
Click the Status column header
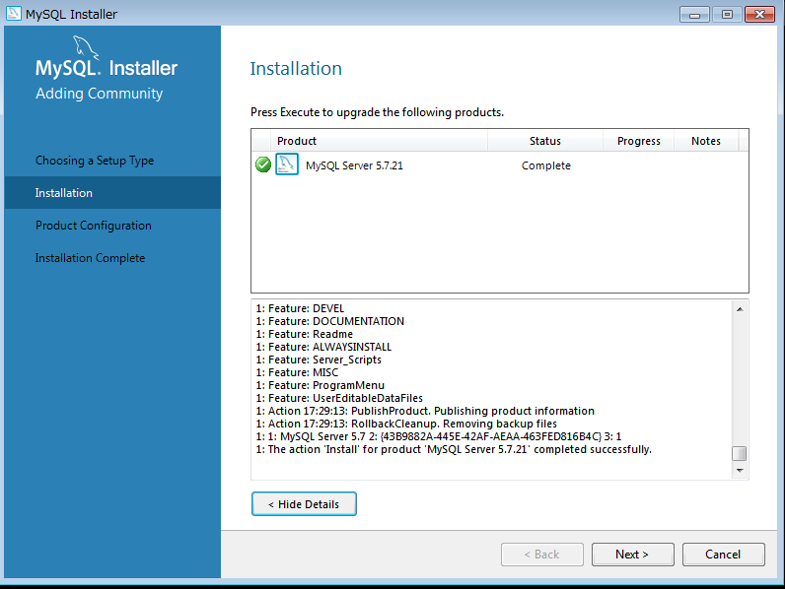545,141
